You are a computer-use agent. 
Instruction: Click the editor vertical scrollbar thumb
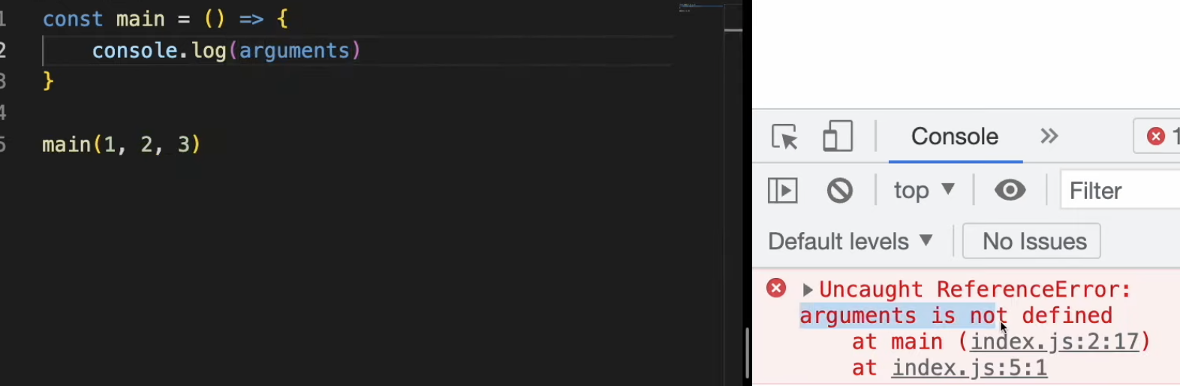point(746,353)
